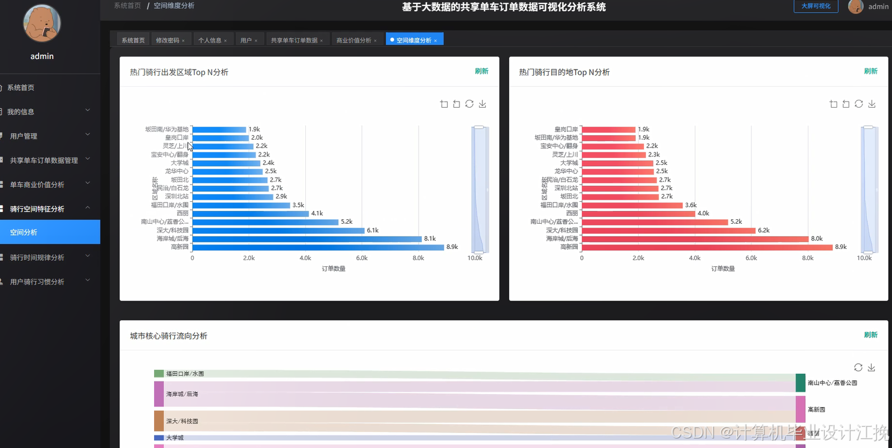
Task: Download the ride flow Sankey chart image
Action: [871, 367]
